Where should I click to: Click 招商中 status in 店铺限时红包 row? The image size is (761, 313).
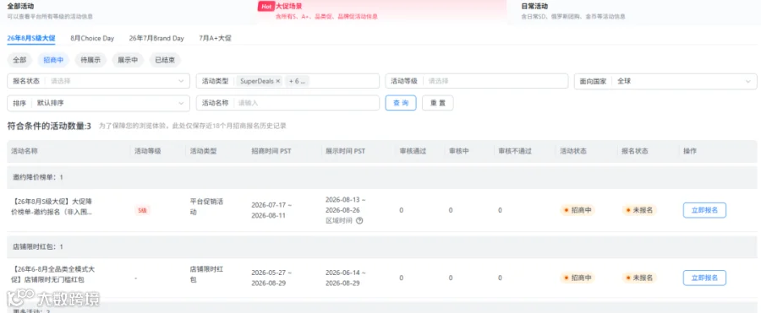pos(578,278)
